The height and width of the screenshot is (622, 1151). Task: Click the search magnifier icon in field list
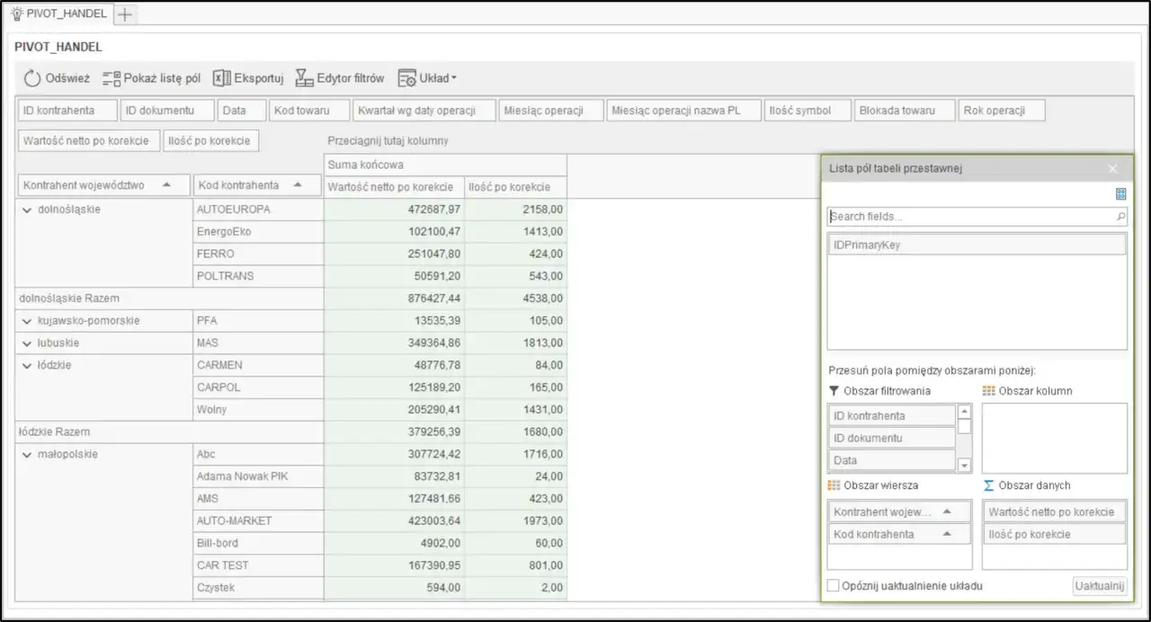1120,217
